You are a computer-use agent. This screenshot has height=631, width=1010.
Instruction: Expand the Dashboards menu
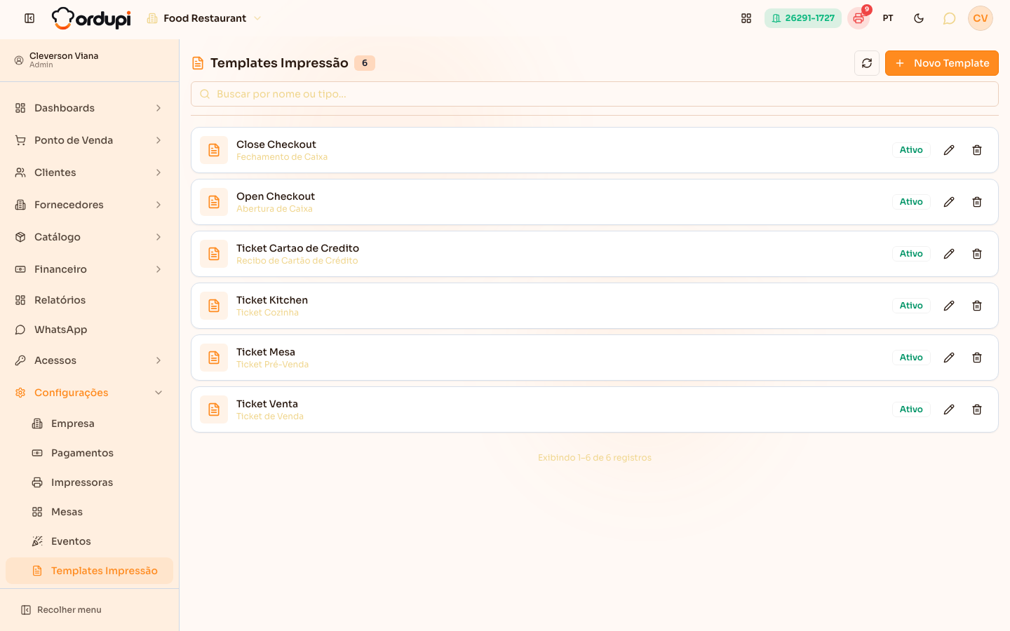(89, 108)
